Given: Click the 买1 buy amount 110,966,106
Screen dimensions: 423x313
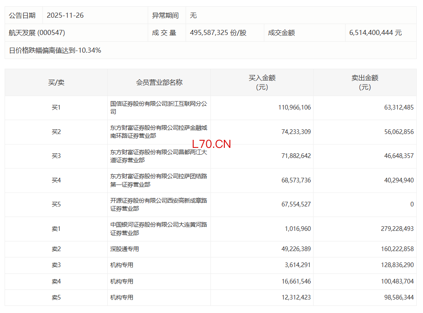Looking at the screenshot, I should pos(294,108).
